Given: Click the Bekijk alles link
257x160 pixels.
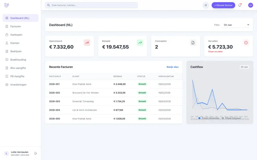Looking at the screenshot, I should click(x=173, y=67).
